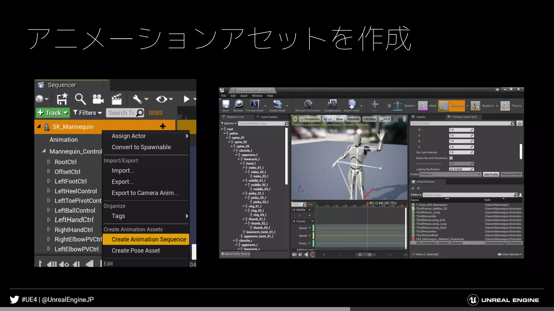This screenshot has height=311, width=554.
Task: Open Skeleton Tree Options dropdown
Action: pyautogui.click(x=229, y=123)
